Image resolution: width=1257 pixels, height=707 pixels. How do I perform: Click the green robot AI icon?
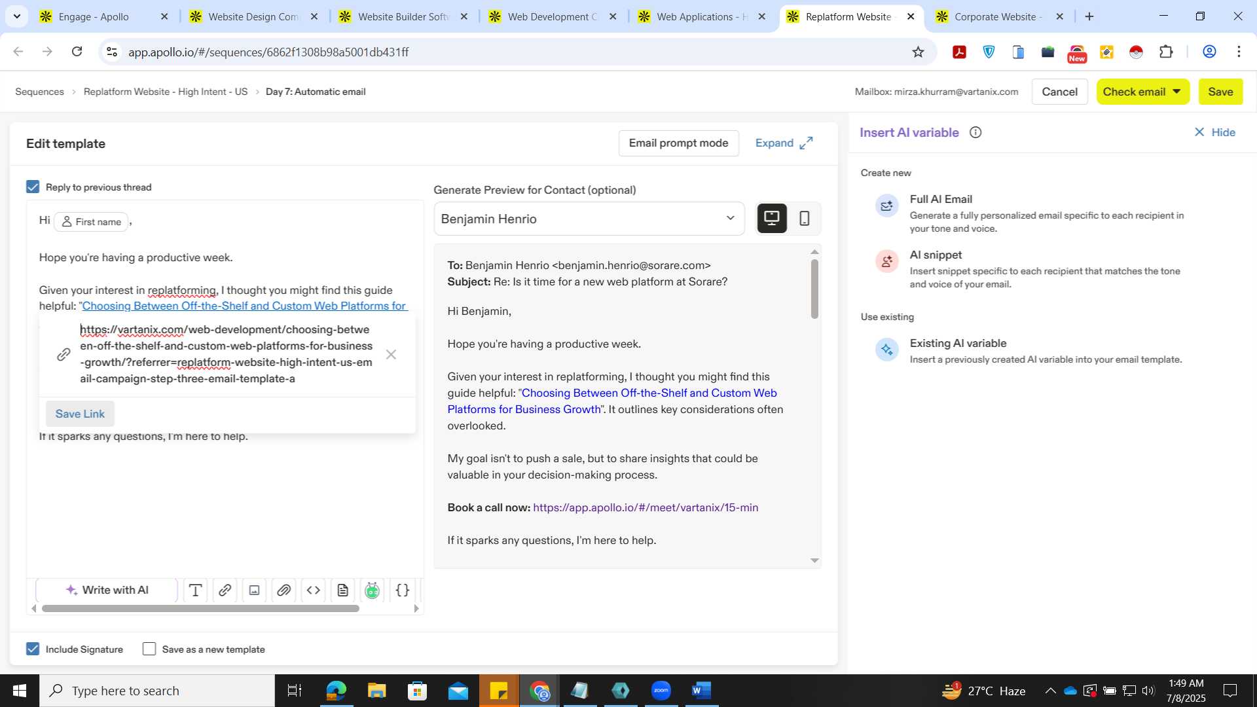coord(373,590)
